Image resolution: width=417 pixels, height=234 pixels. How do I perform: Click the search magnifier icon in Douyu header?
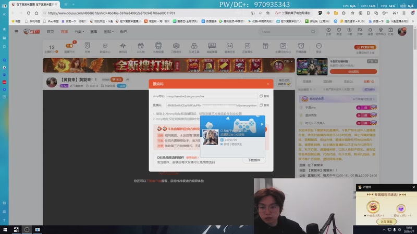click(313, 32)
